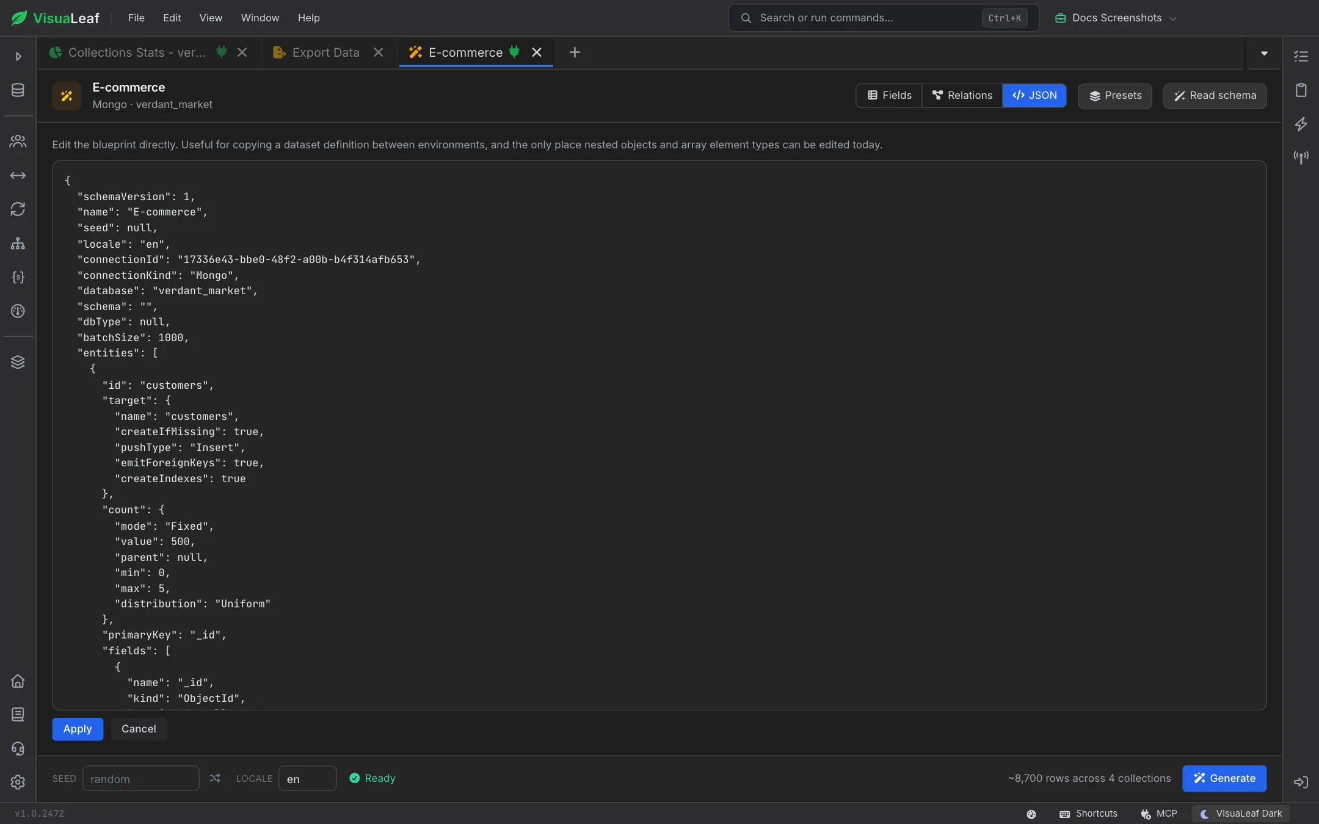This screenshot has width=1319, height=824.
Task: Click the Apply button
Action: [x=78, y=729]
